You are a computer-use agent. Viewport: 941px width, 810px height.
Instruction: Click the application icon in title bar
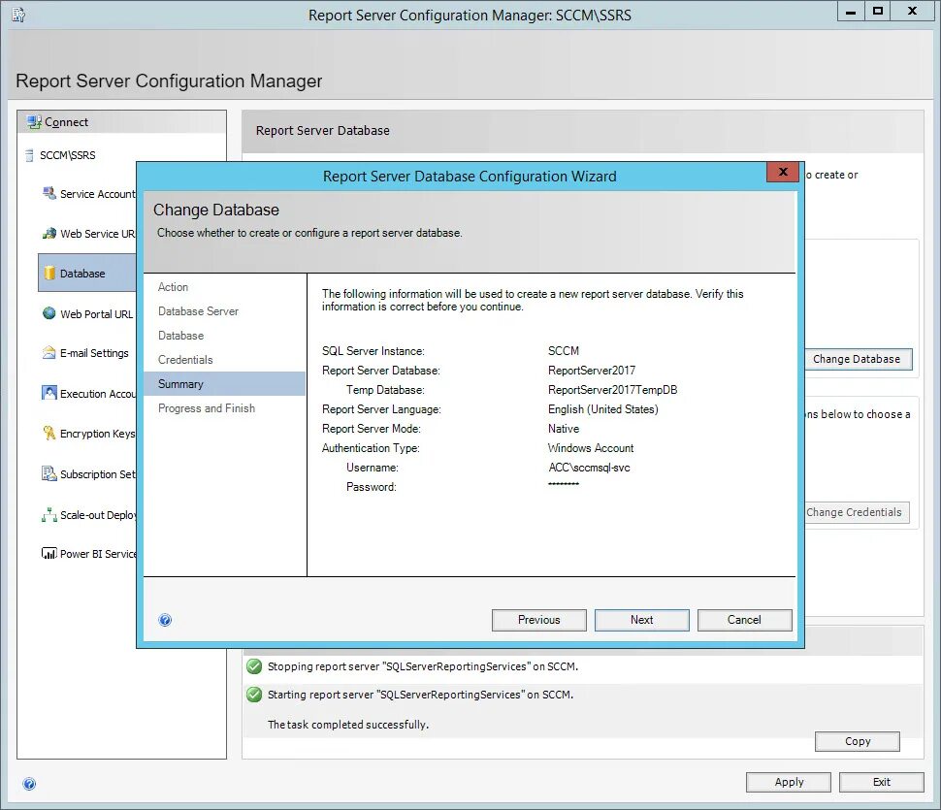pyautogui.click(x=18, y=15)
